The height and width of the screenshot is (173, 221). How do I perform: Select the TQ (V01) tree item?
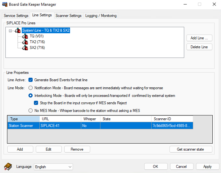tap(37, 36)
